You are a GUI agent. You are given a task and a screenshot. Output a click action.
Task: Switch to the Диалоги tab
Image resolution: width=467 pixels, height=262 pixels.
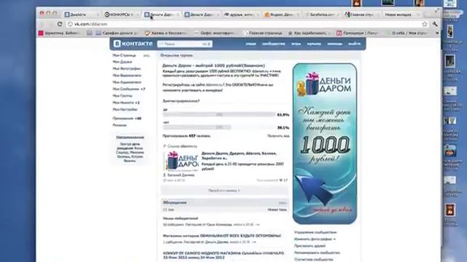pos(80,15)
